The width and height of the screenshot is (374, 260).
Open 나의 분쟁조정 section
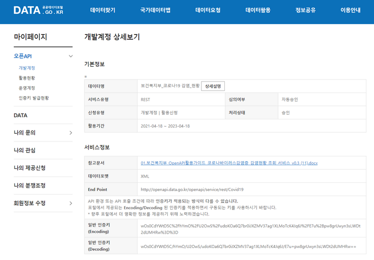point(30,186)
